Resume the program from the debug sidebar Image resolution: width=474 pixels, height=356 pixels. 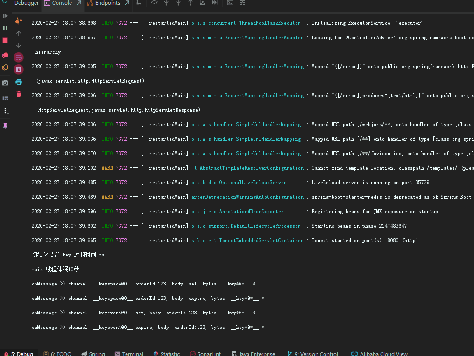[x=5, y=16]
